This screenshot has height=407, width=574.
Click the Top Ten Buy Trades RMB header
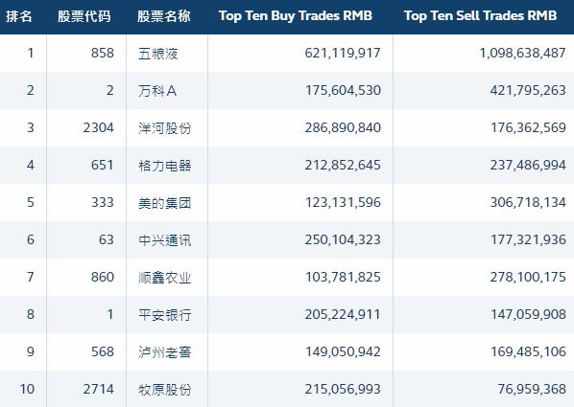point(296,15)
